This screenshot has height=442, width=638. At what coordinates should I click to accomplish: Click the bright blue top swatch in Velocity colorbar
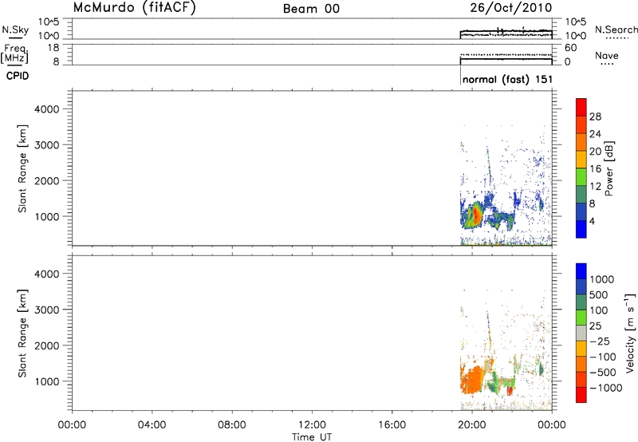[x=581, y=271]
